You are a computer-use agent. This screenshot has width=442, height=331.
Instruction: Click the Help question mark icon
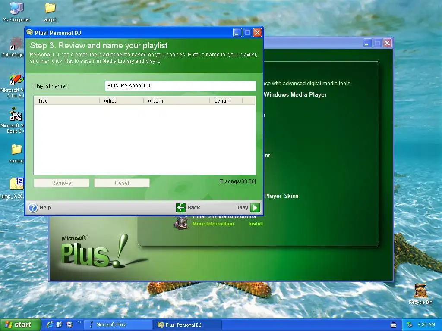click(33, 208)
